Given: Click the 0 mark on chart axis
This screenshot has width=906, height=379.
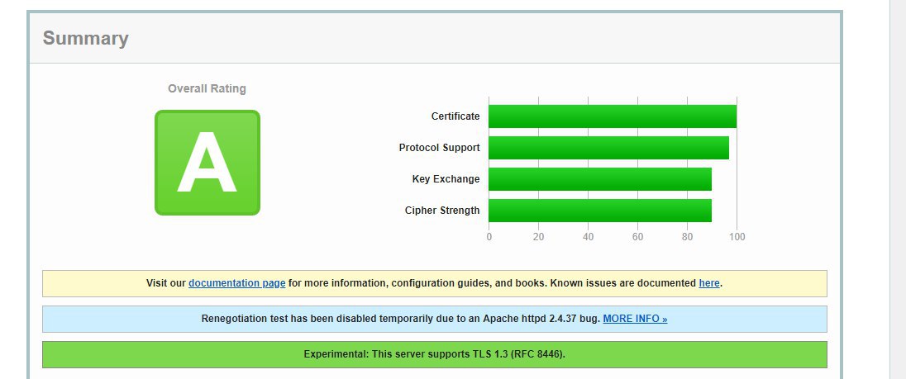Looking at the screenshot, I should coord(489,238).
